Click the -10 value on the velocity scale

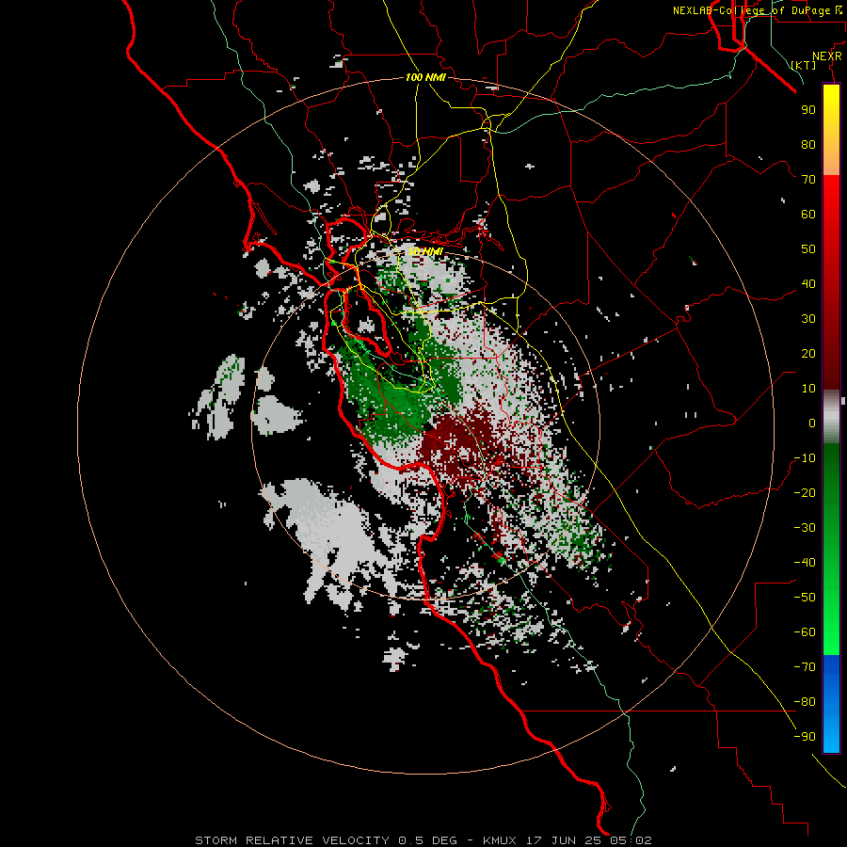[x=805, y=458]
